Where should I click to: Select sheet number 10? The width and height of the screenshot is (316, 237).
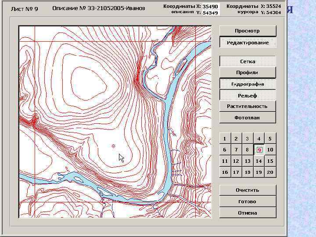click(x=270, y=150)
